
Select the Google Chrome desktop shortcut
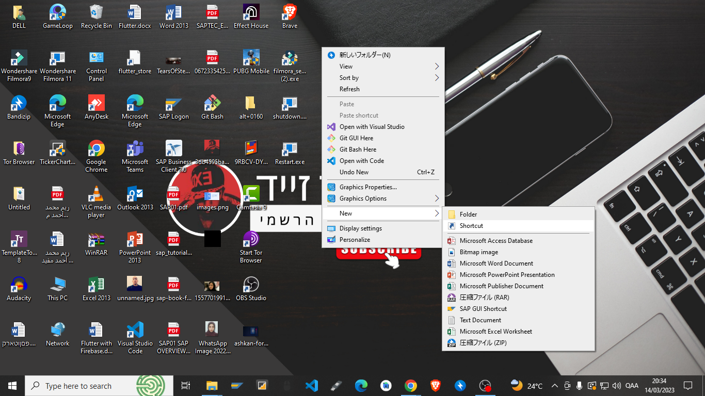tap(96, 156)
